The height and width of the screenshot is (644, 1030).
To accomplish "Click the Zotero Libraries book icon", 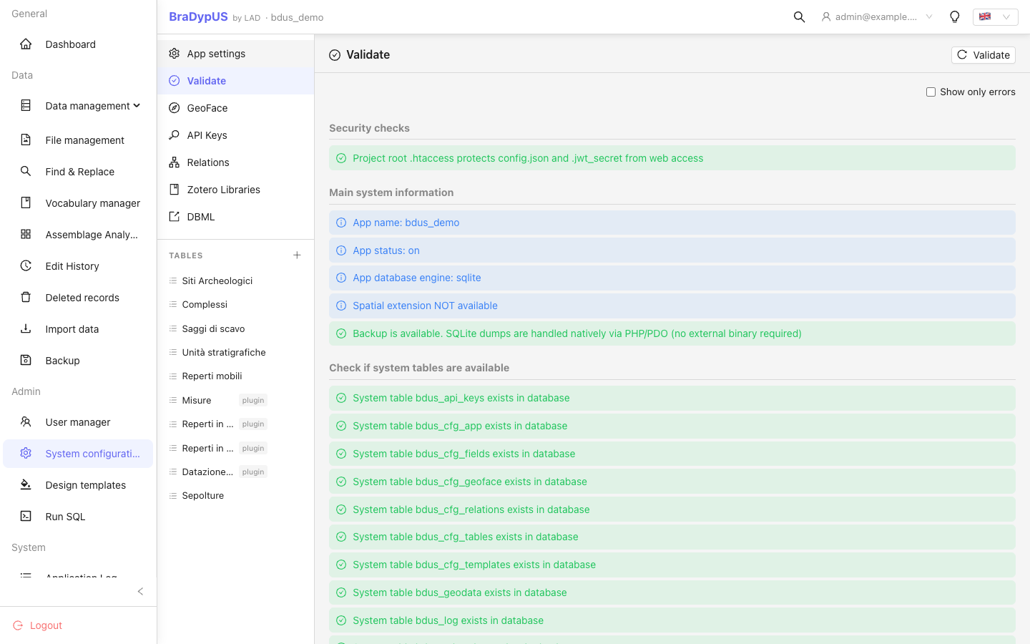I will (x=175, y=190).
